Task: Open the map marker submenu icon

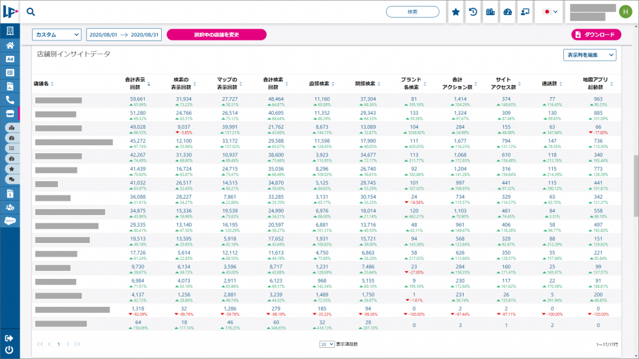Action: (x=12, y=128)
